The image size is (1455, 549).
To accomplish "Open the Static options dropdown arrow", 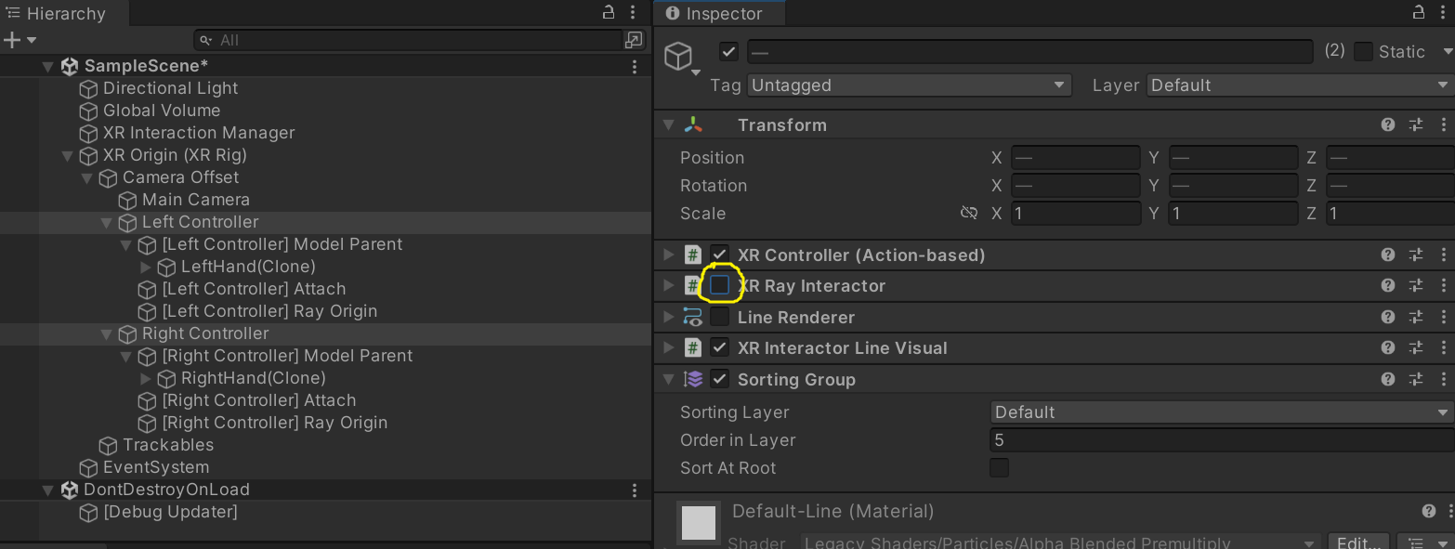I will [x=1448, y=51].
